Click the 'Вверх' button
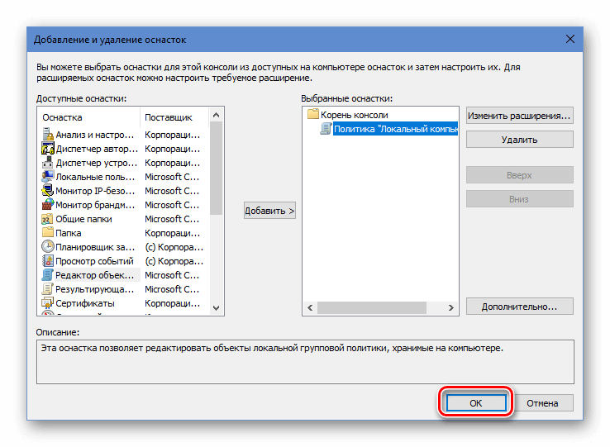 pos(519,175)
